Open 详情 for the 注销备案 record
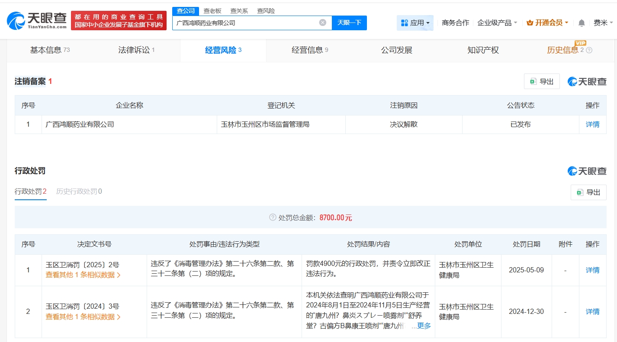This screenshot has height=342, width=617. pos(592,125)
